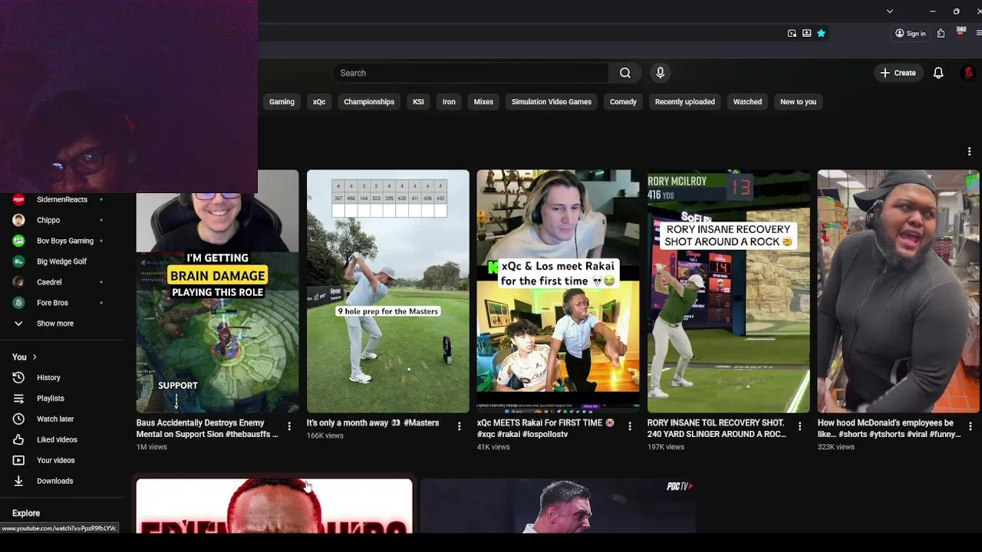
Task: Select the Comedy filter chip
Action: [x=623, y=101]
